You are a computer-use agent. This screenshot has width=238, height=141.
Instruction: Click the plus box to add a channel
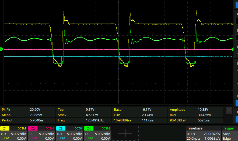tap(125, 133)
